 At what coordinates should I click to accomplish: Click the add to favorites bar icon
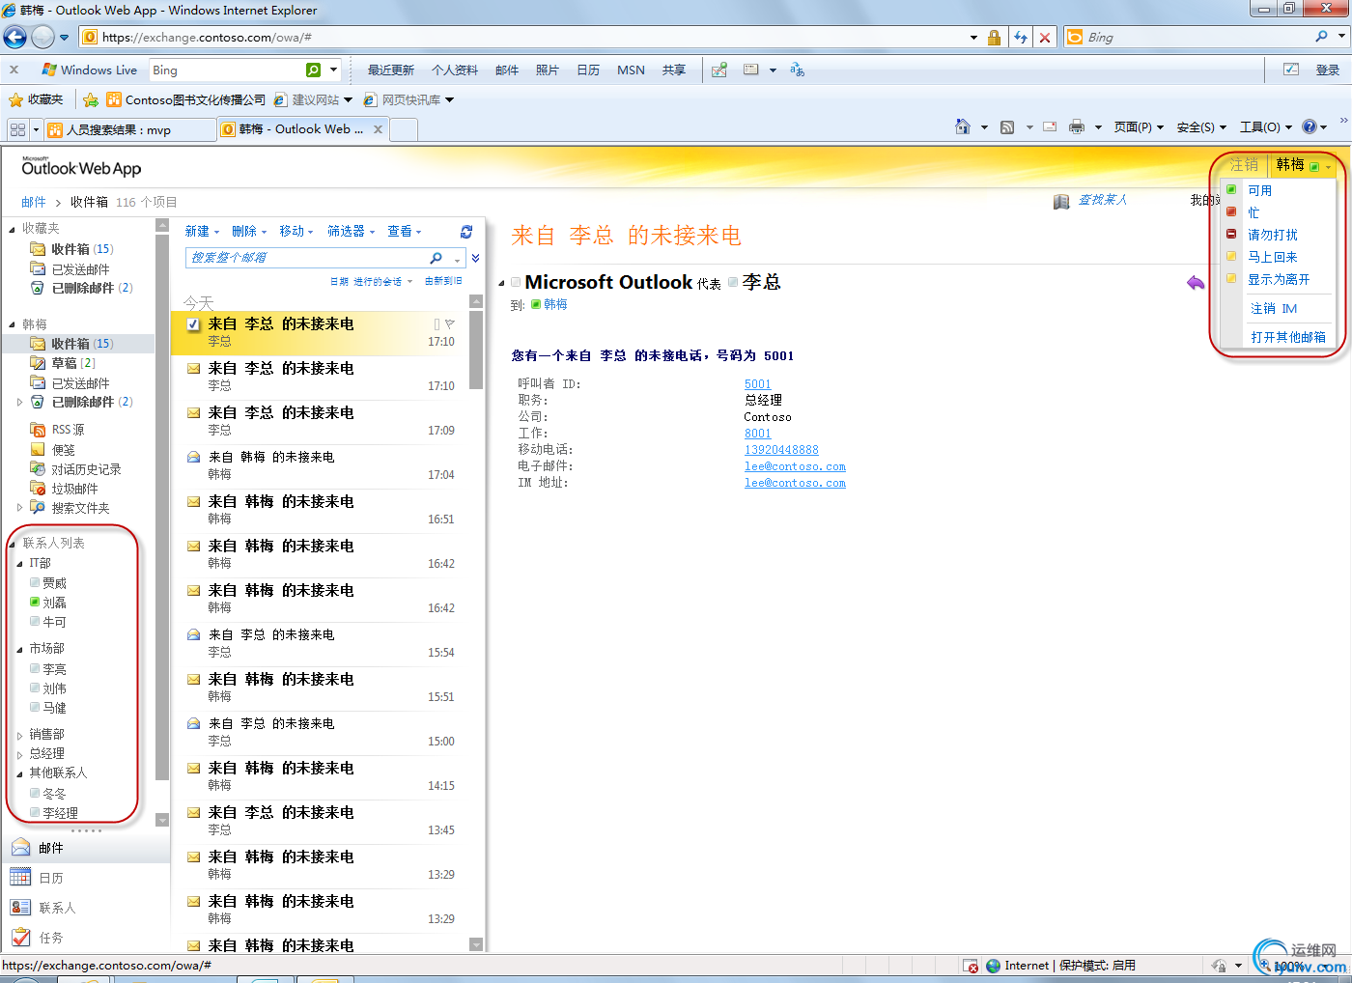(x=91, y=99)
